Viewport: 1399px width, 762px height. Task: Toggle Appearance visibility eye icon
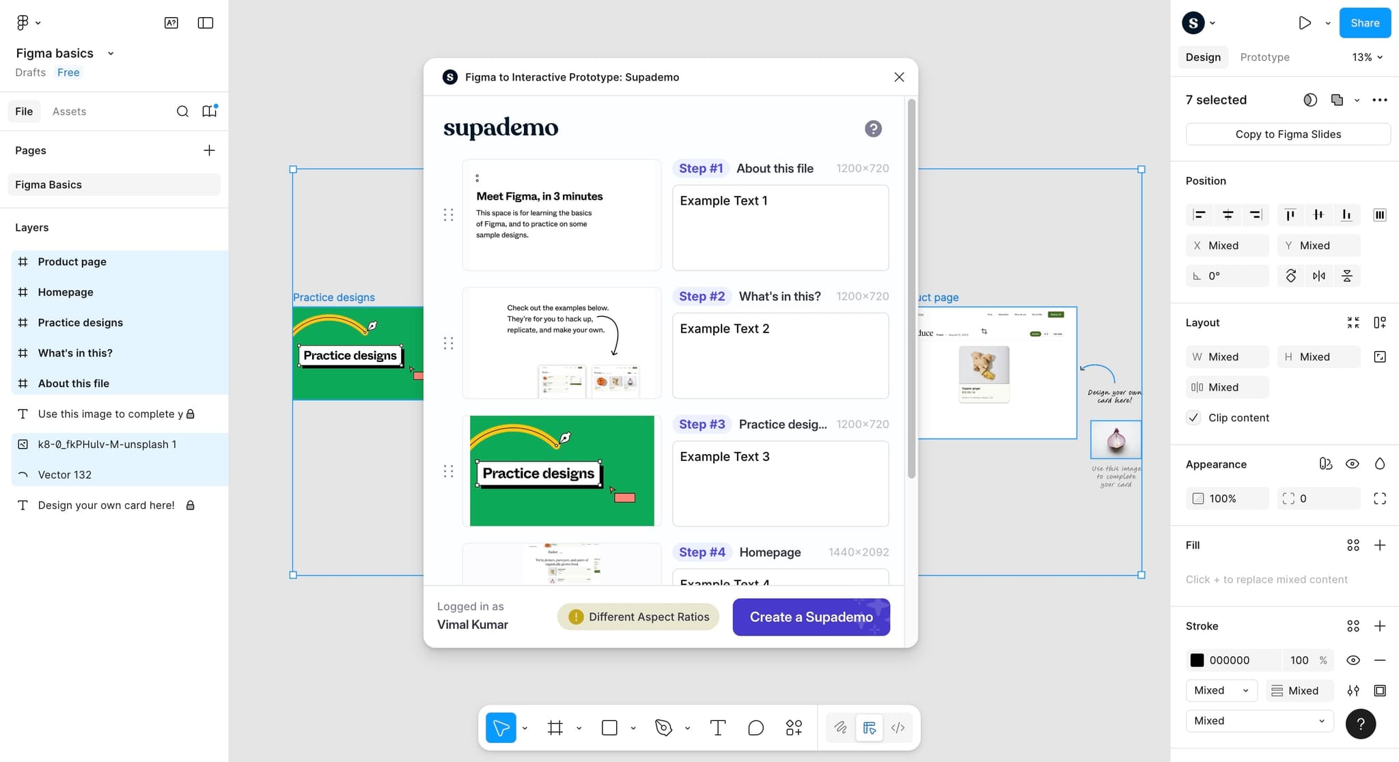tap(1352, 464)
